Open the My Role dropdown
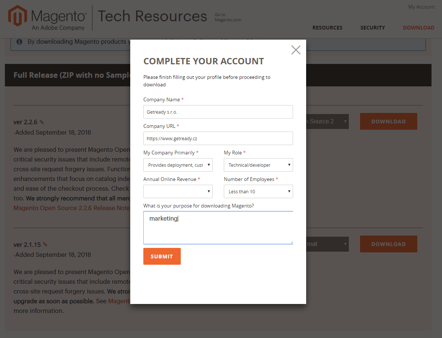The width and height of the screenshot is (442, 338). pyautogui.click(x=258, y=165)
